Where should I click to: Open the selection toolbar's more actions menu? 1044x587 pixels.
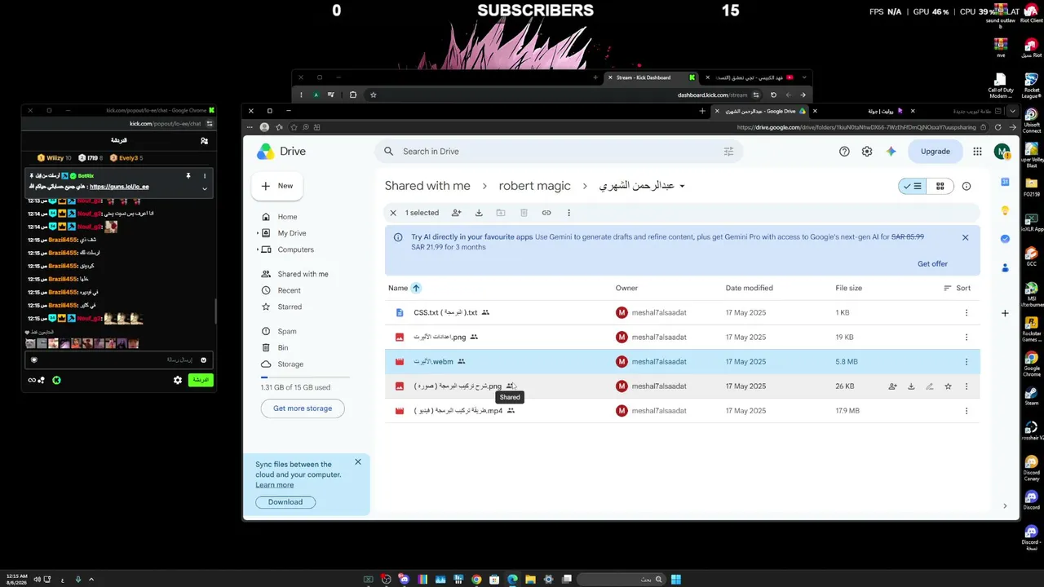(568, 213)
